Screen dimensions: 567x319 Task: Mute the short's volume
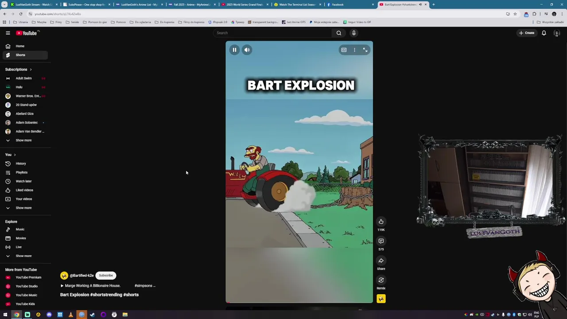[247, 50]
